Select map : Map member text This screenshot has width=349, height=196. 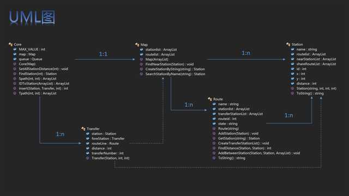[x=27, y=54]
